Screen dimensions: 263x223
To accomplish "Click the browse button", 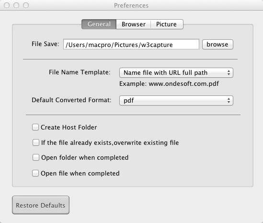I will pos(217,44).
